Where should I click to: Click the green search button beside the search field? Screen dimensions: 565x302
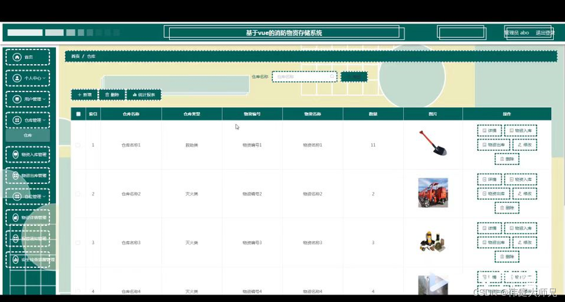click(x=354, y=77)
